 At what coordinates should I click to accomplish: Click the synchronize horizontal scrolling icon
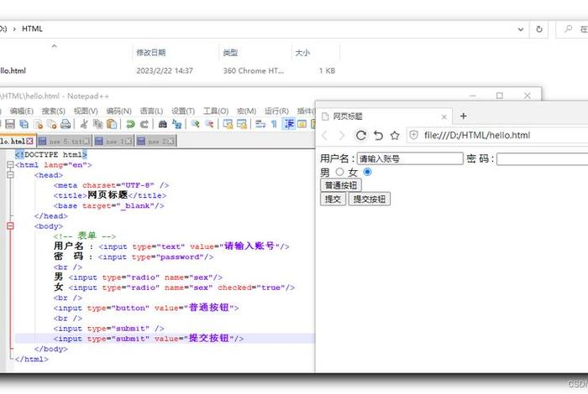pyautogui.click(x=242, y=124)
